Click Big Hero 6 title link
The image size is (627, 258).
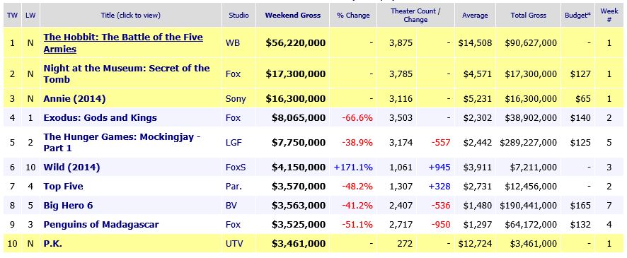68,206
